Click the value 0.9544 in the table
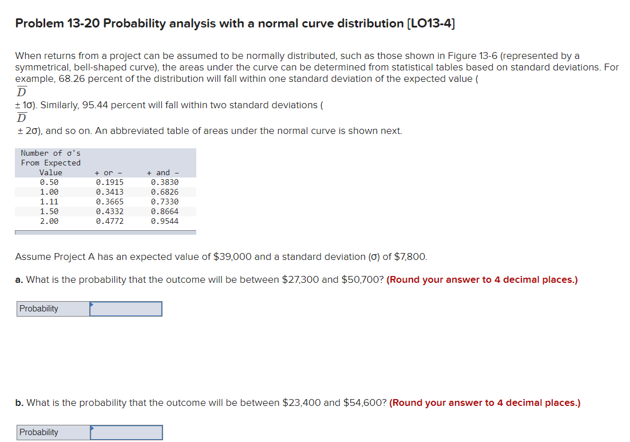Image resolution: width=630 pixels, height=442 pixels. (166, 221)
